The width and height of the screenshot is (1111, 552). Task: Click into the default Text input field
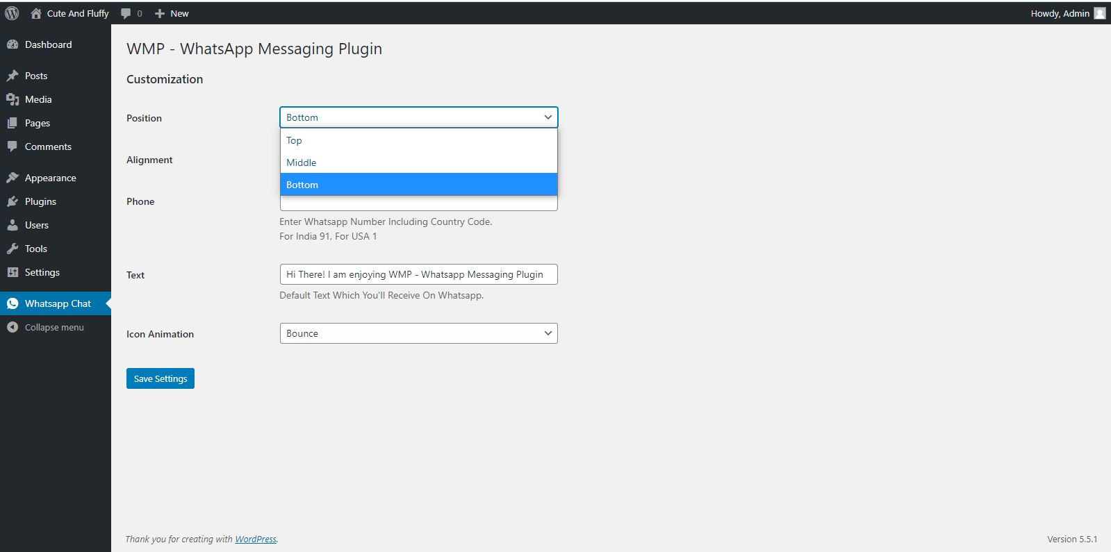(x=418, y=274)
